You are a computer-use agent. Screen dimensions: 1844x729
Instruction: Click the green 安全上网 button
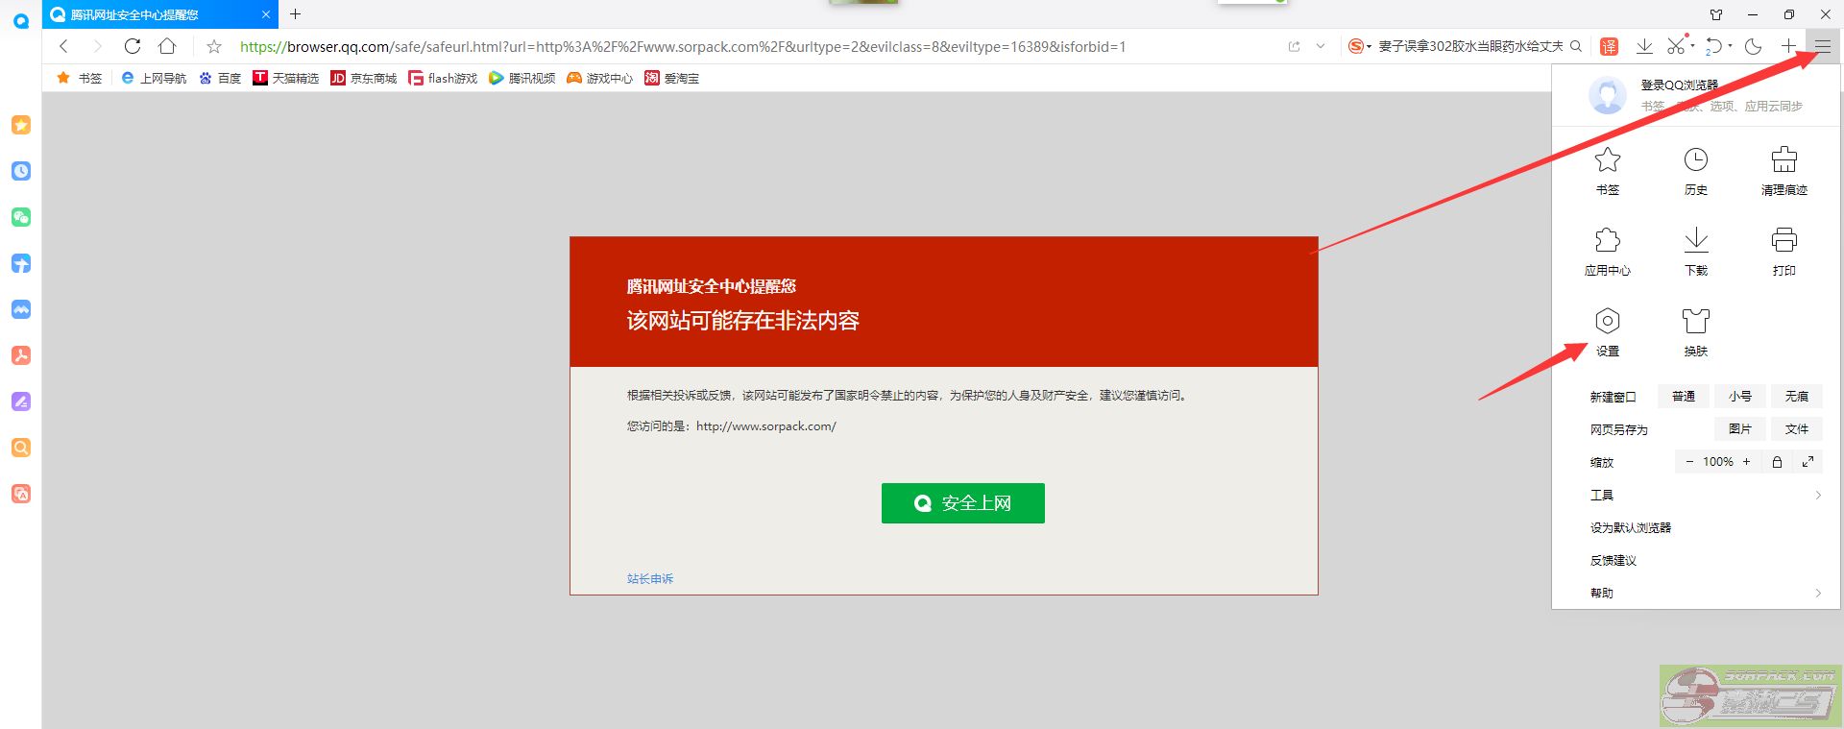click(x=962, y=503)
